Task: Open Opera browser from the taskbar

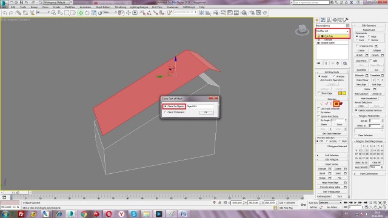Action: tap(109, 214)
